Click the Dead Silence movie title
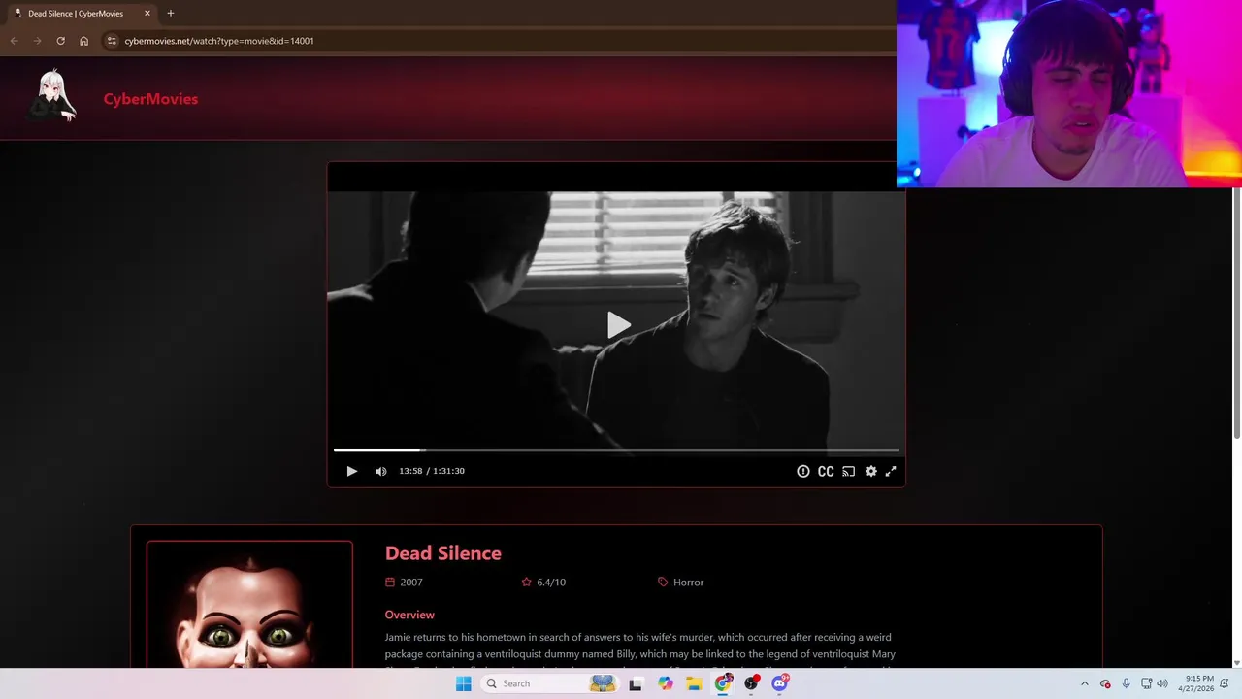Viewport: 1242px width, 699px height. point(443,553)
